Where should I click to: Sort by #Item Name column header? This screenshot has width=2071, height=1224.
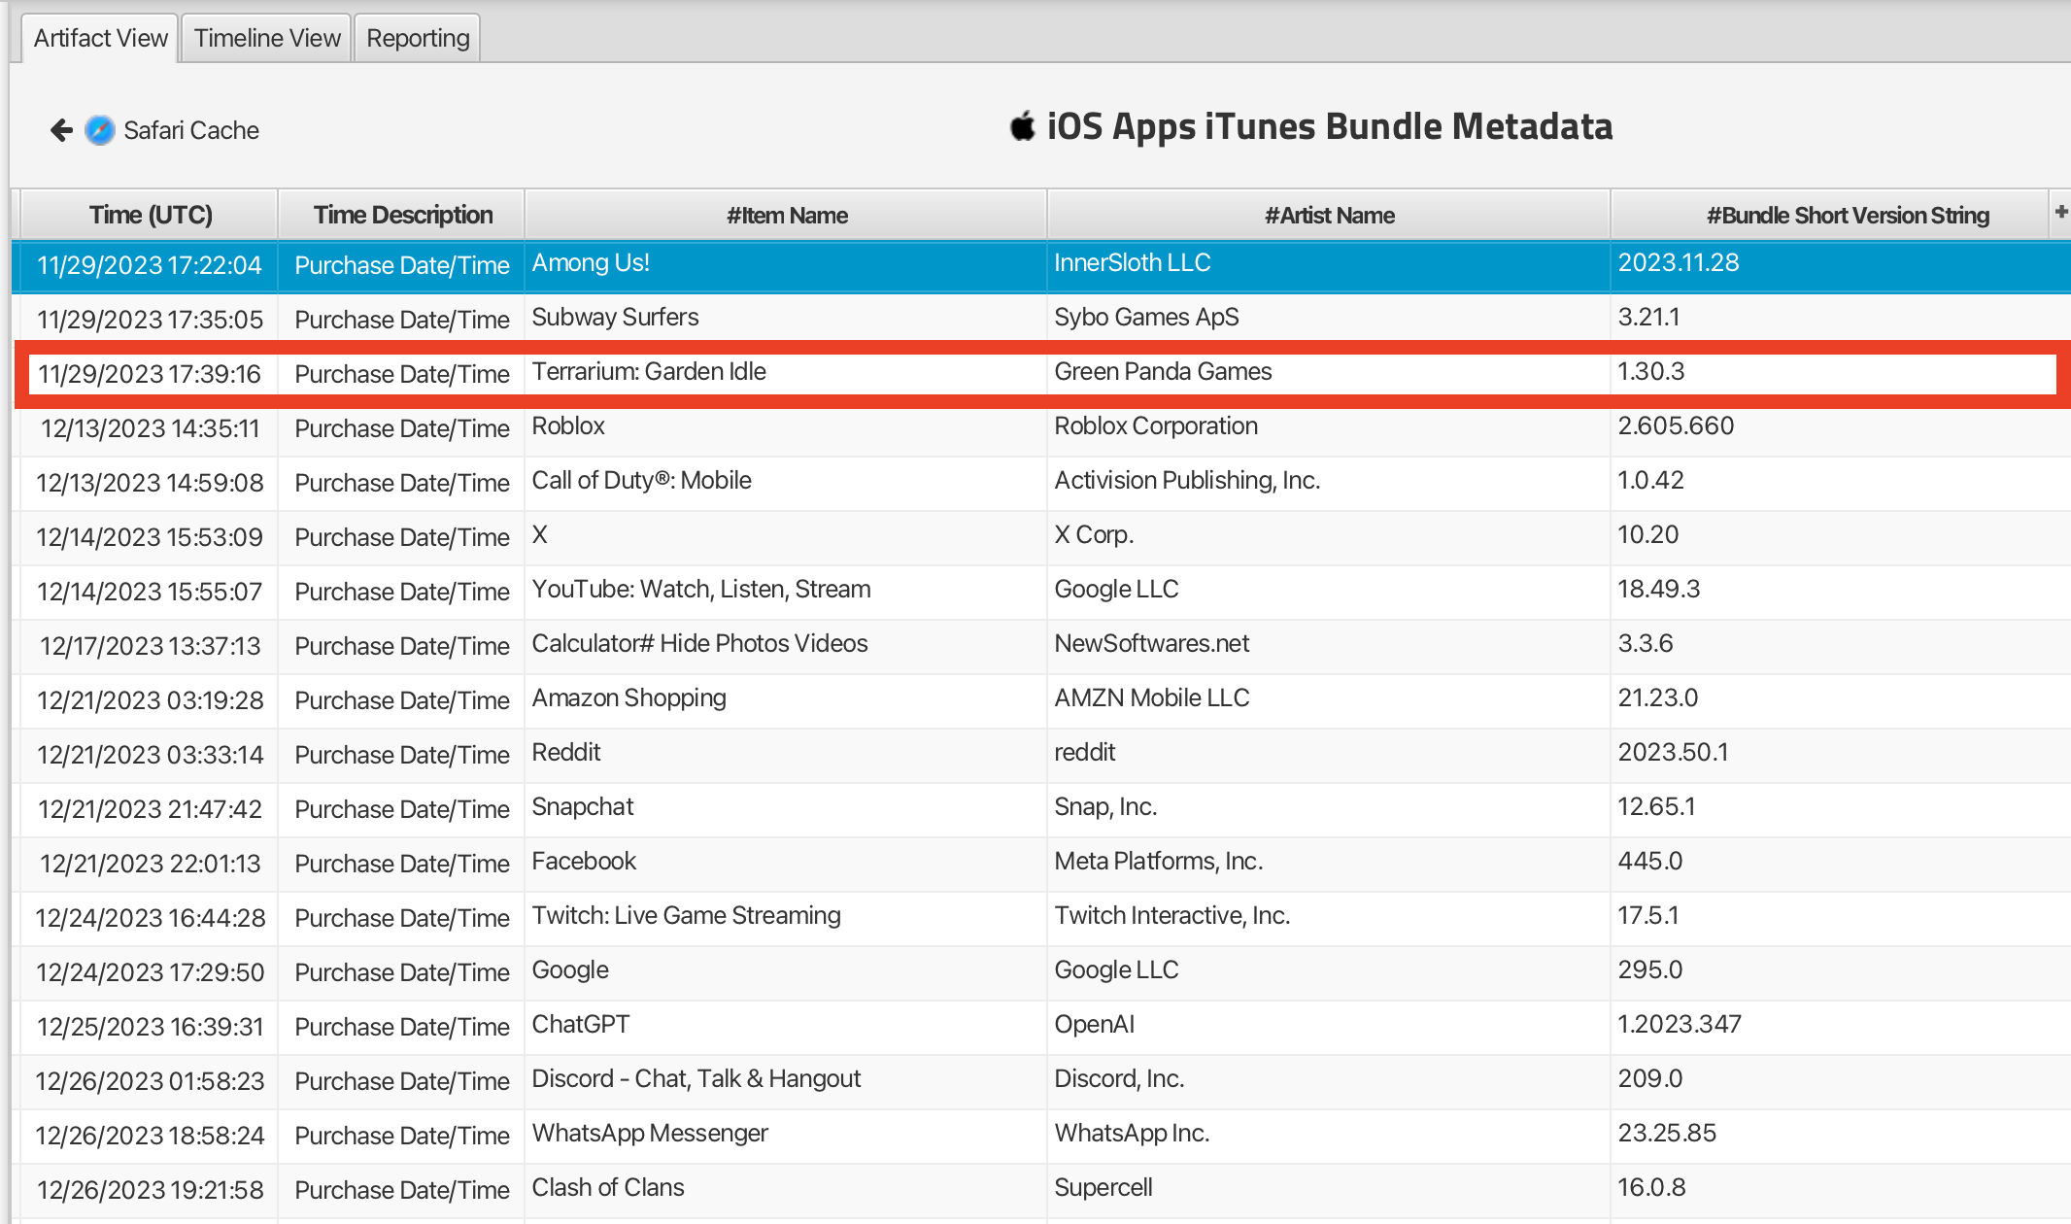click(x=787, y=215)
